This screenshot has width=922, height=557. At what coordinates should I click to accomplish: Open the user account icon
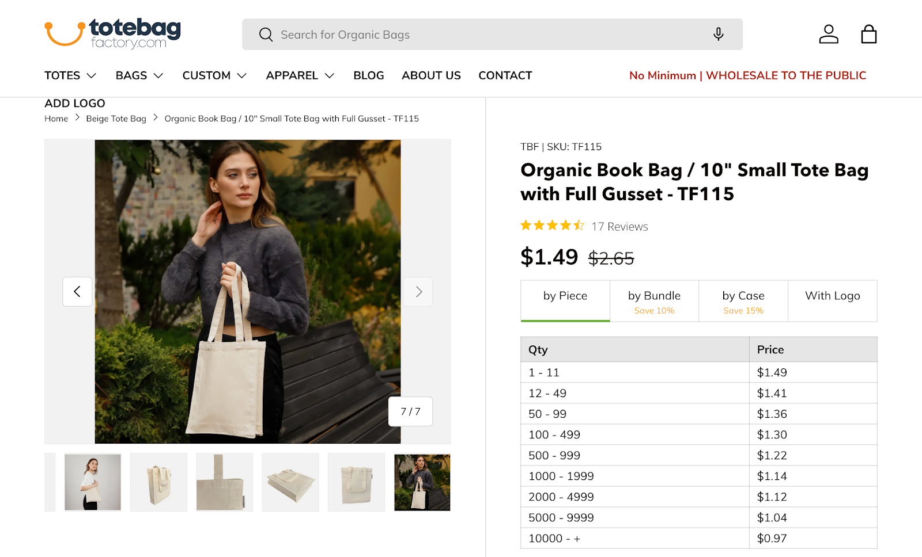[828, 34]
